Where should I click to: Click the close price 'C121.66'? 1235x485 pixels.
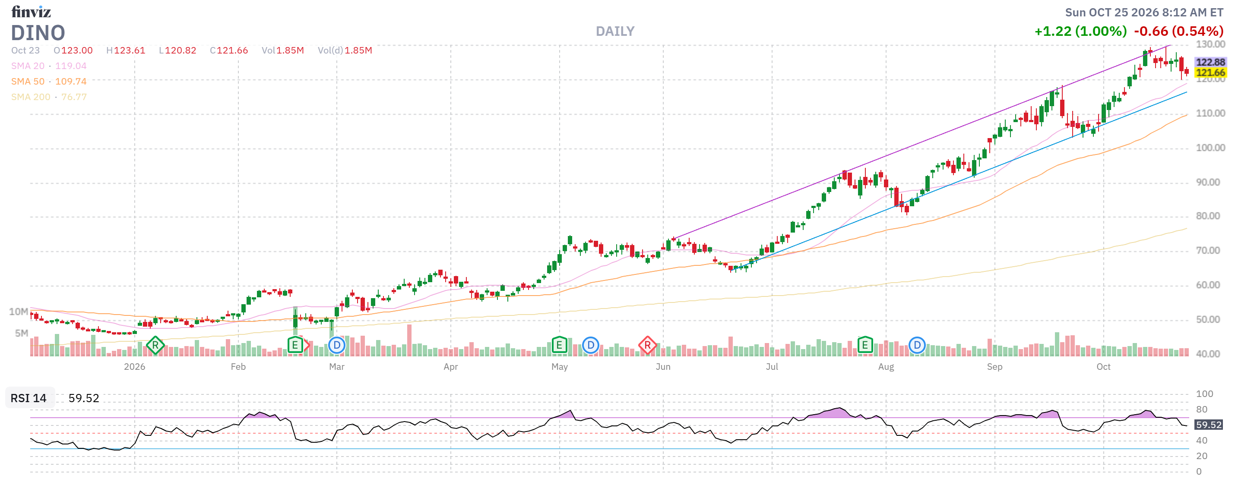229,50
